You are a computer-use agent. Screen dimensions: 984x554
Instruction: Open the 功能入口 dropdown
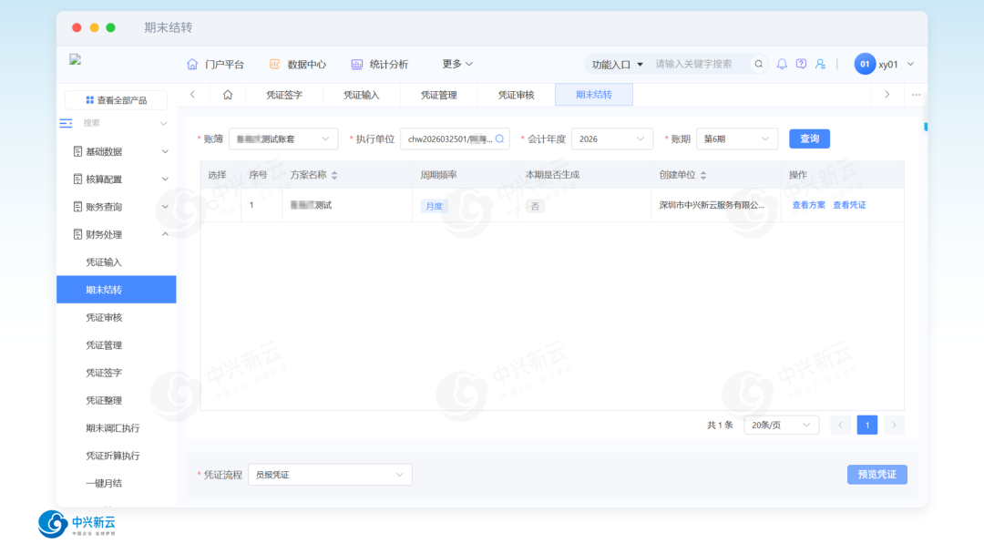(x=618, y=64)
